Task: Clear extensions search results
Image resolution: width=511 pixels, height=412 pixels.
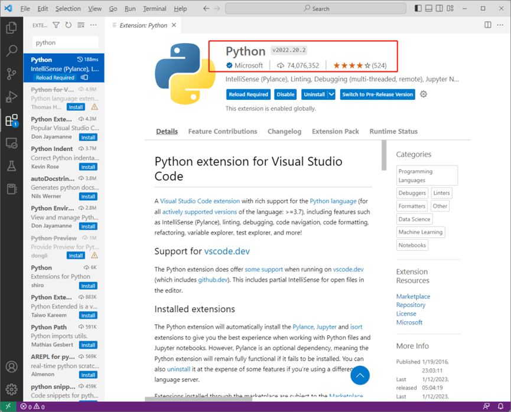Action: pos(81,25)
